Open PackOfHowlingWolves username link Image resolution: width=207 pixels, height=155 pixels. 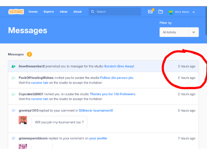coord(36,78)
